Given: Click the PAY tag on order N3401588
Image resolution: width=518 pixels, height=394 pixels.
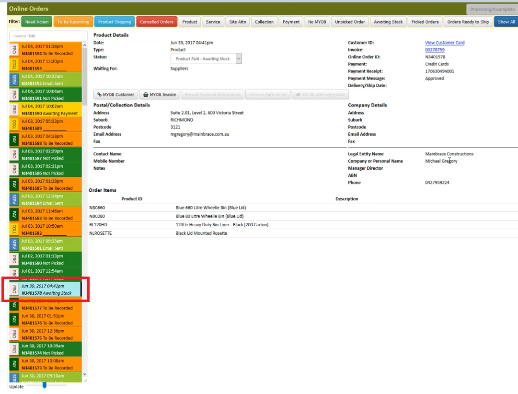Looking at the screenshot, I should [x=14, y=139].
